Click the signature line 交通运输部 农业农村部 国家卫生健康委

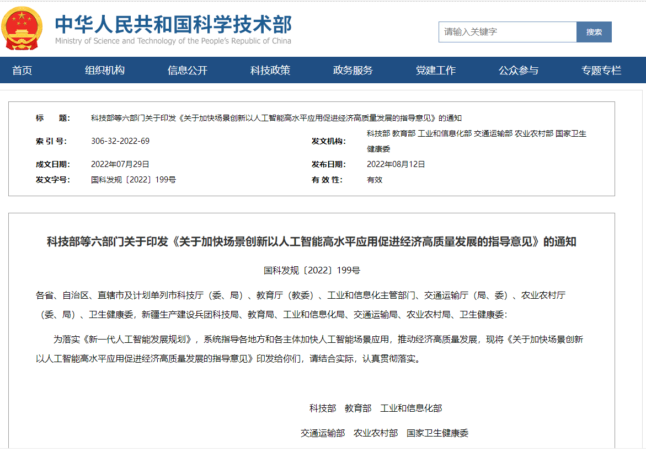385,433
